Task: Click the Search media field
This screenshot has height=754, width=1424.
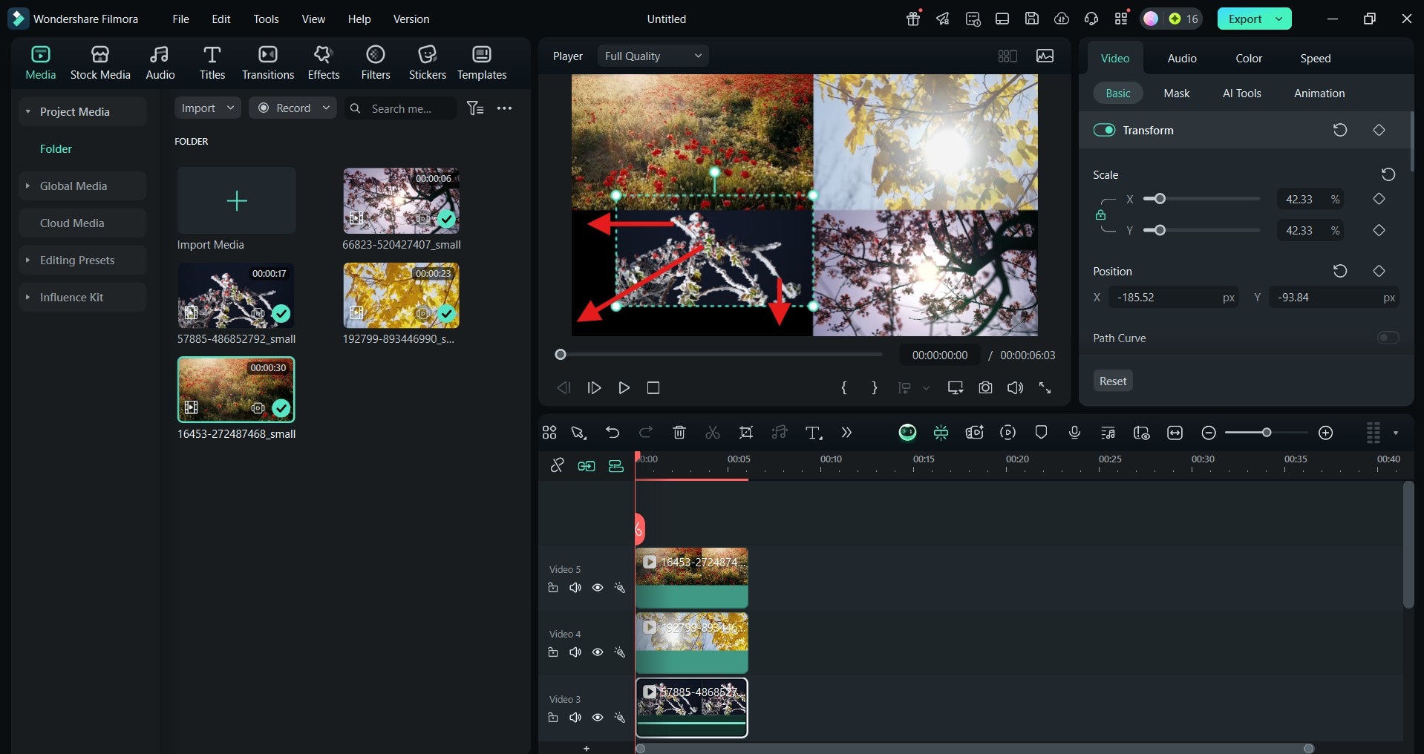Action: pos(401,108)
